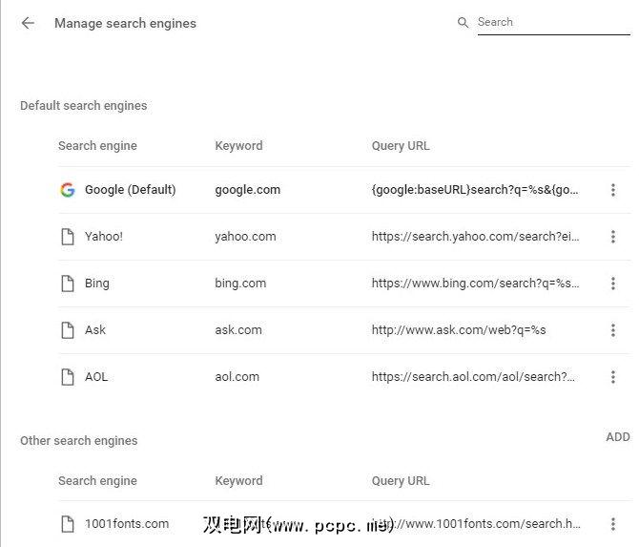Open more actions menu for Google
This screenshot has width=639, height=547.
pos(612,190)
